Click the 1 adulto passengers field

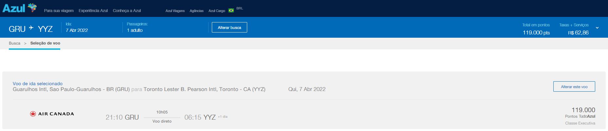(135, 30)
